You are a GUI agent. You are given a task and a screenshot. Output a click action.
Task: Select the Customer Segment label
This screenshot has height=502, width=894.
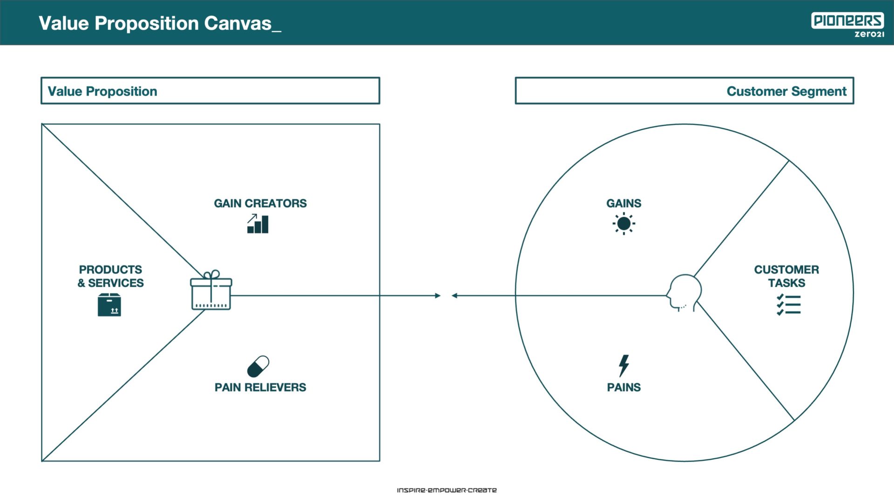(786, 91)
